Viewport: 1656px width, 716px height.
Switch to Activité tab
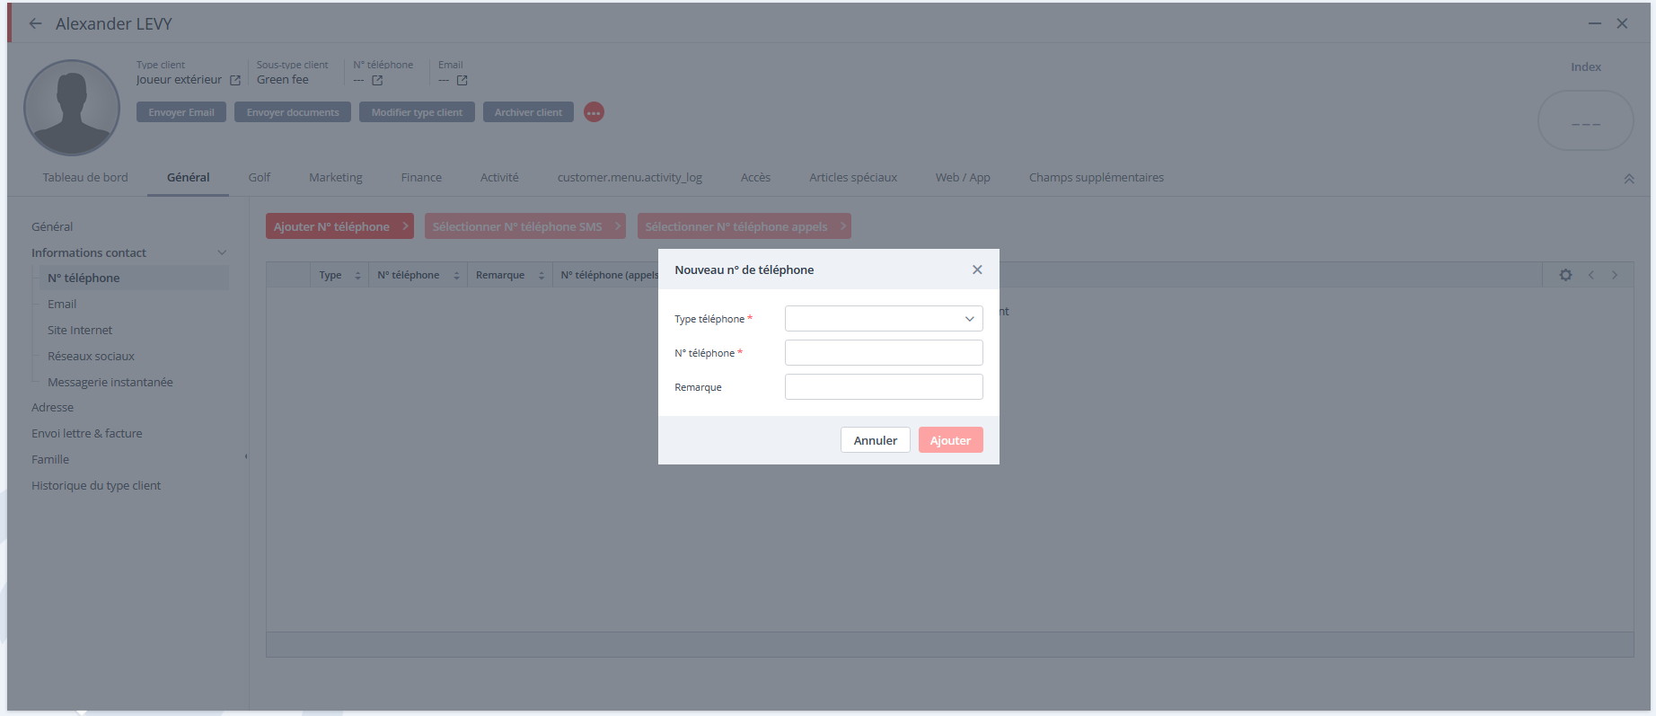[499, 178]
